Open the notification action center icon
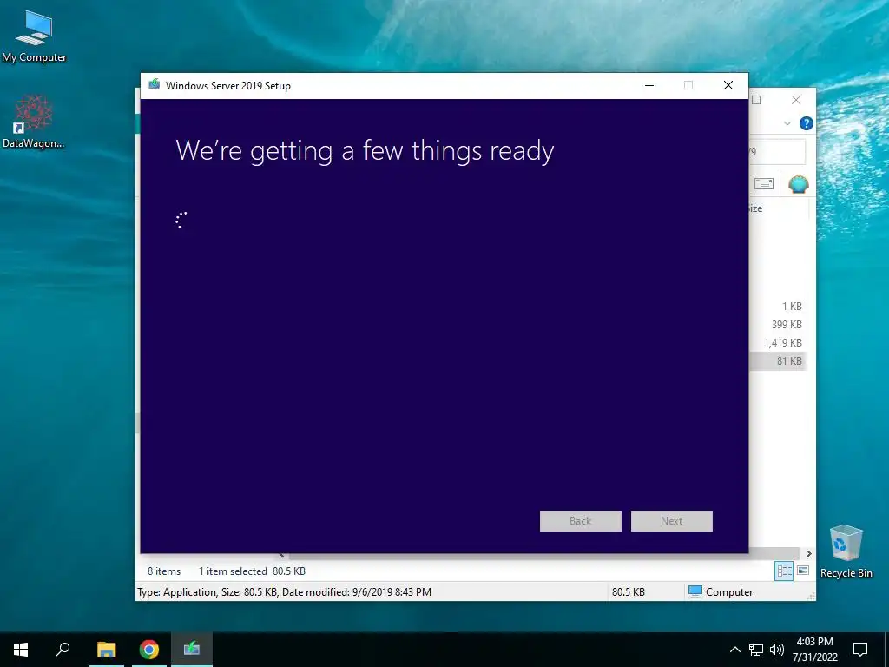 pyautogui.click(x=860, y=650)
